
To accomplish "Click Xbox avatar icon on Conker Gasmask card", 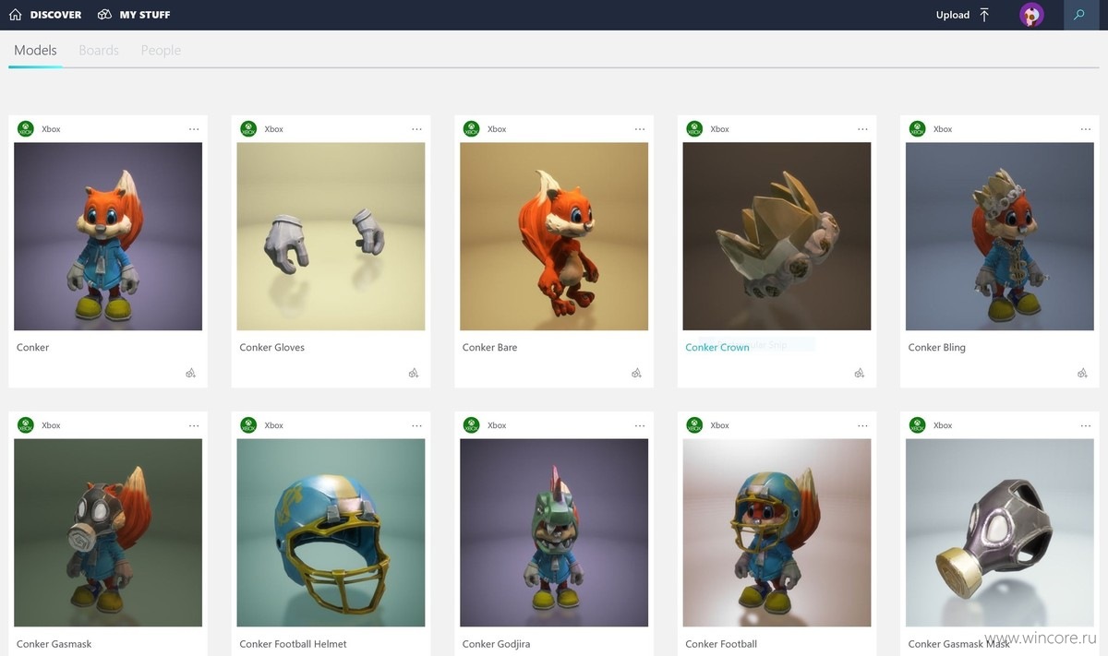I will pyautogui.click(x=26, y=425).
